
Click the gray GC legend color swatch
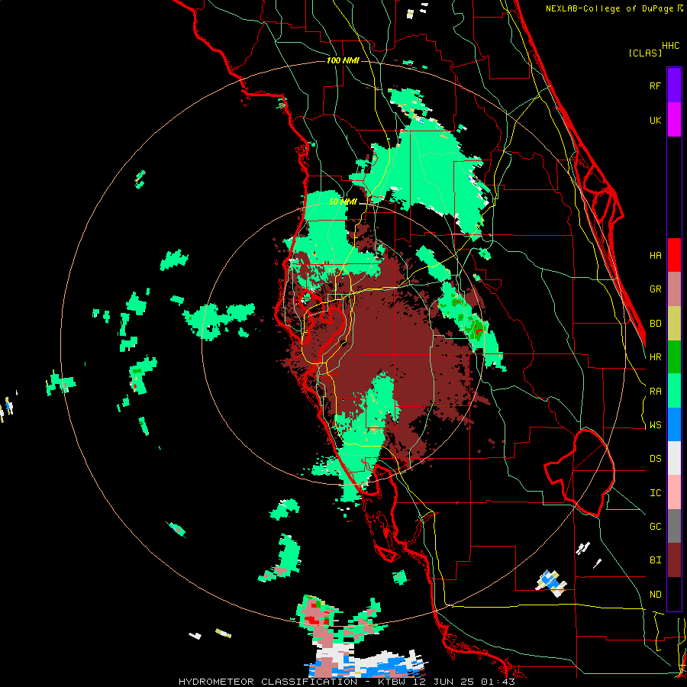[x=674, y=526]
